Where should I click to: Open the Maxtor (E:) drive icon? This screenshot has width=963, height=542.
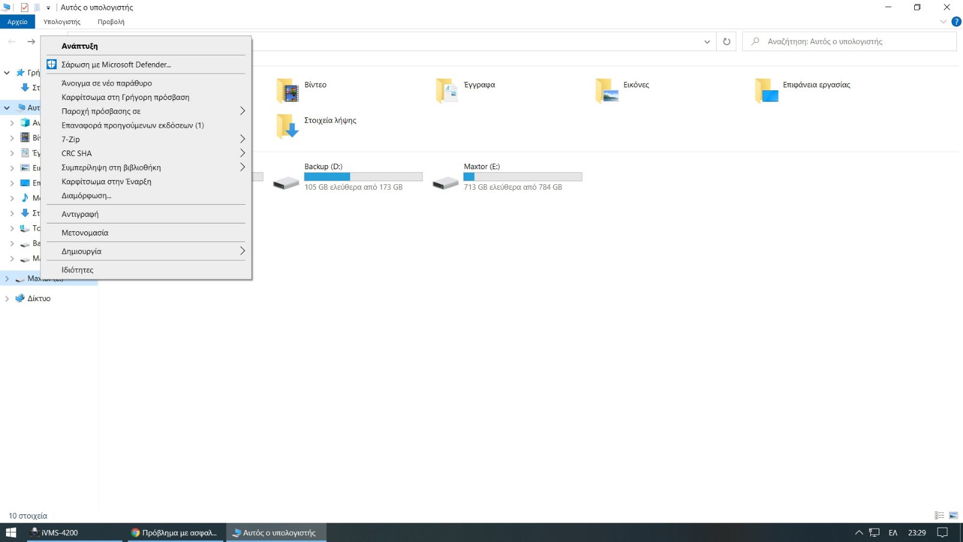(445, 182)
